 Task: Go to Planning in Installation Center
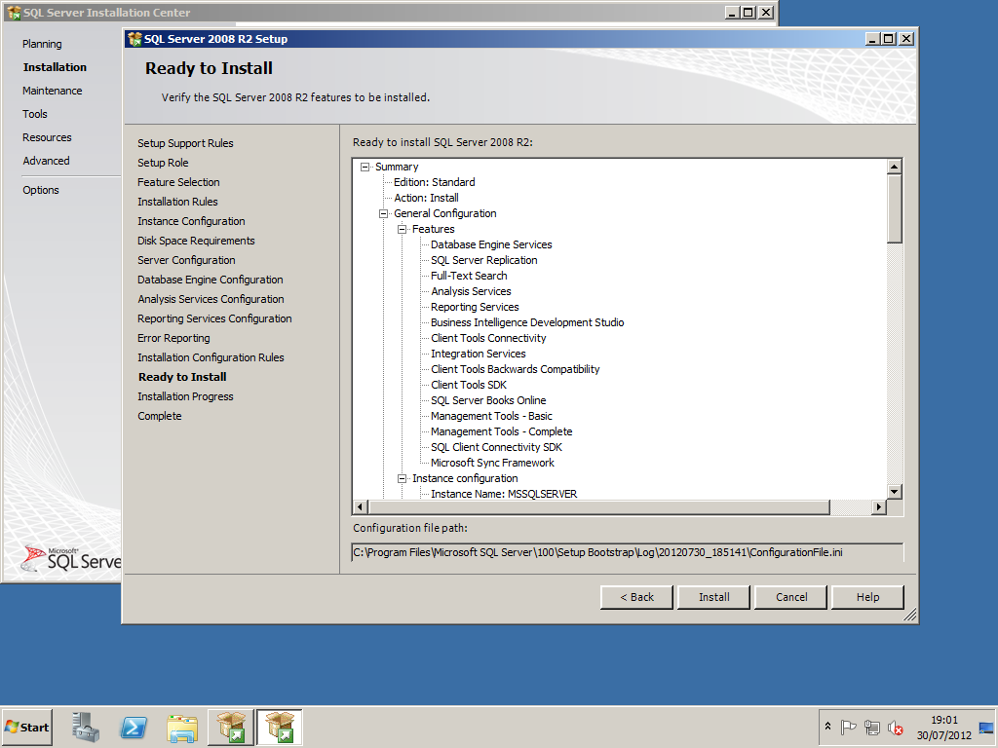click(42, 44)
